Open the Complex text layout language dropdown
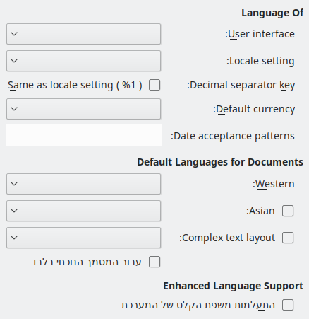Viewport: 309px width, 319px height. click(x=83, y=238)
